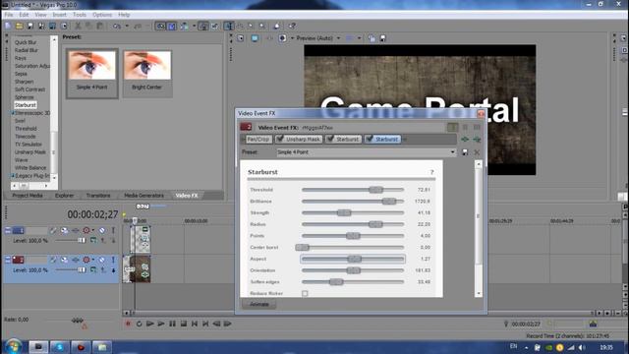Open the Options menu

click(x=102, y=15)
